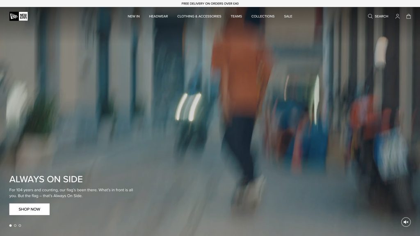Click the Always On Side heading
This screenshot has height=236, width=420.
click(46, 179)
